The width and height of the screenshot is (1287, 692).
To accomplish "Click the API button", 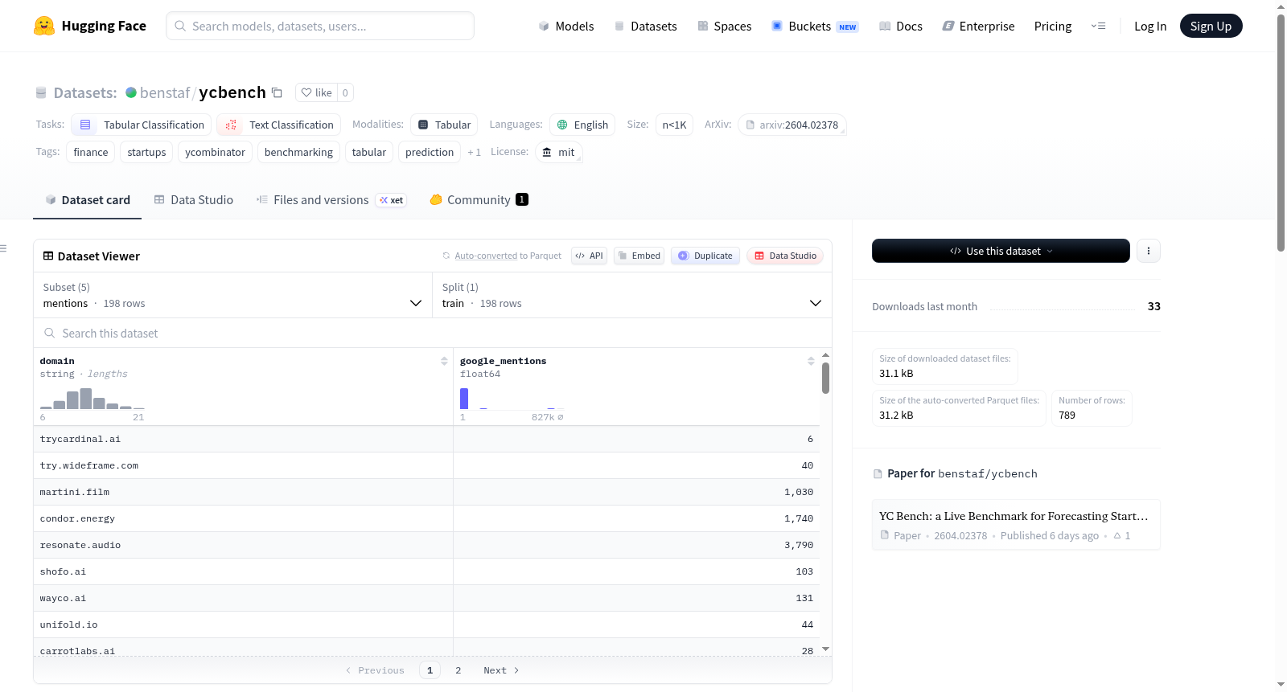I will pyautogui.click(x=589, y=256).
